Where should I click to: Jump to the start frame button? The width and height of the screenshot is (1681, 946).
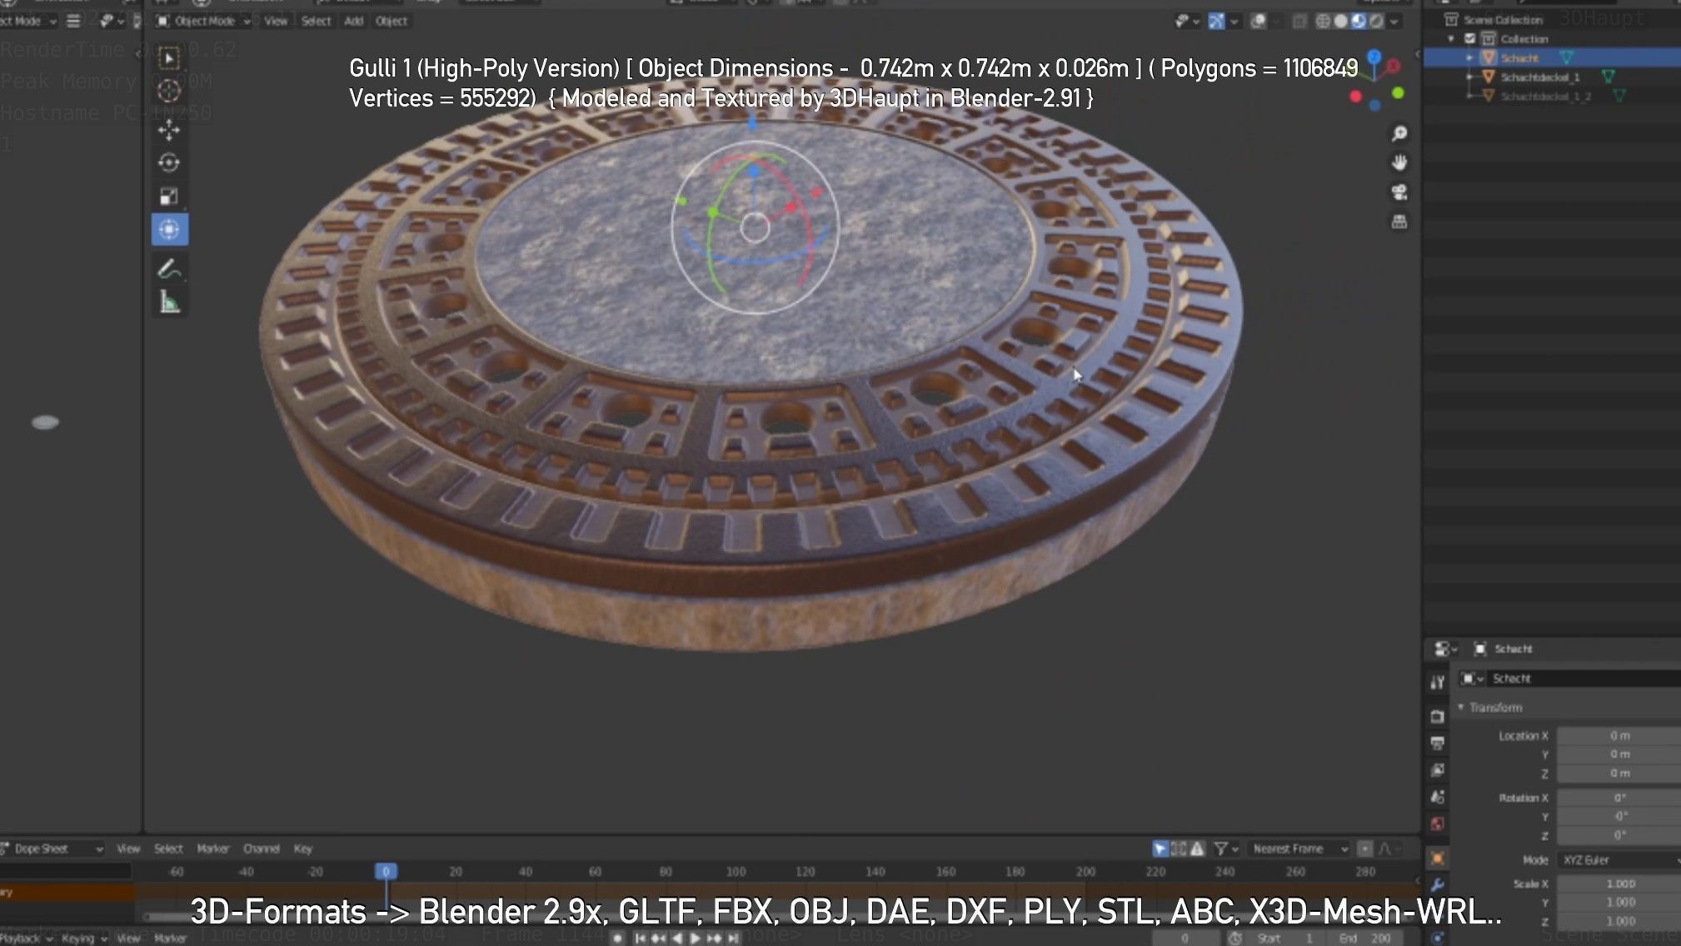(640, 938)
